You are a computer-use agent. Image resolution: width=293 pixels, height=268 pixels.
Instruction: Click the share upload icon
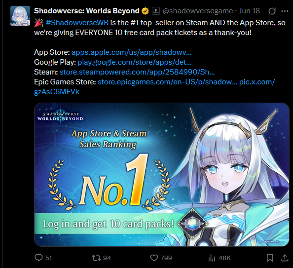[x=285, y=258]
